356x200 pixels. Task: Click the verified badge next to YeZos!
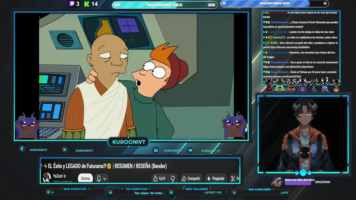click(65, 176)
